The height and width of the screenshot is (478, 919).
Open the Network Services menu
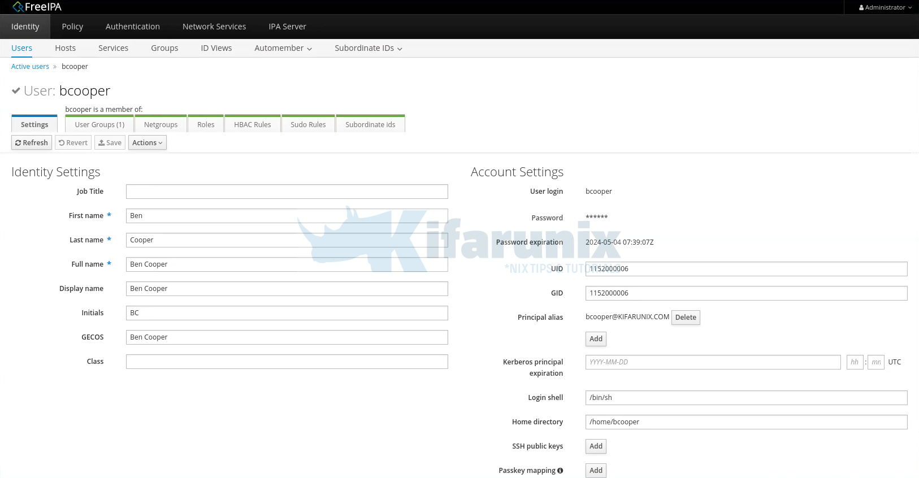(214, 27)
